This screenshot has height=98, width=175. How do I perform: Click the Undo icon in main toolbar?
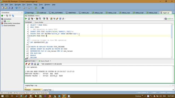coord(16,8)
